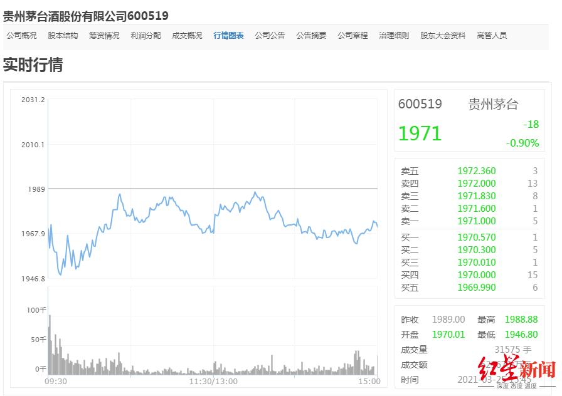Click 最高 value 1988.88

pos(521,320)
